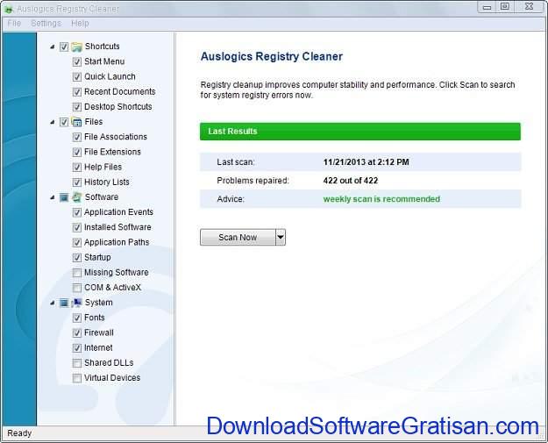This screenshot has height=443, width=548.
Task: Uncheck File Extensions checkbox
Action: point(77,152)
